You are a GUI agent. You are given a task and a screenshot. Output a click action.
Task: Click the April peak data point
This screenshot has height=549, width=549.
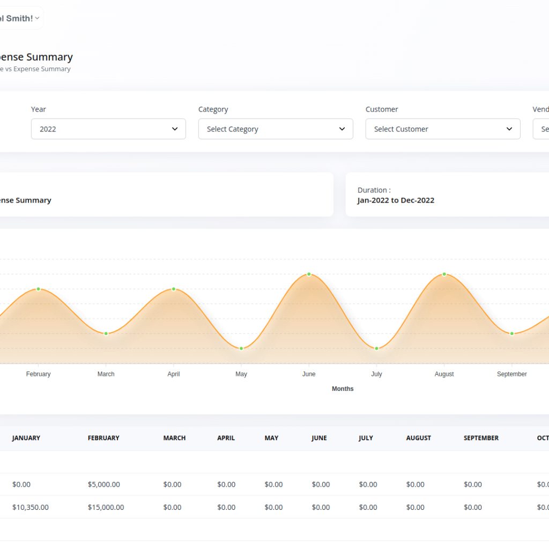(174, 289)
